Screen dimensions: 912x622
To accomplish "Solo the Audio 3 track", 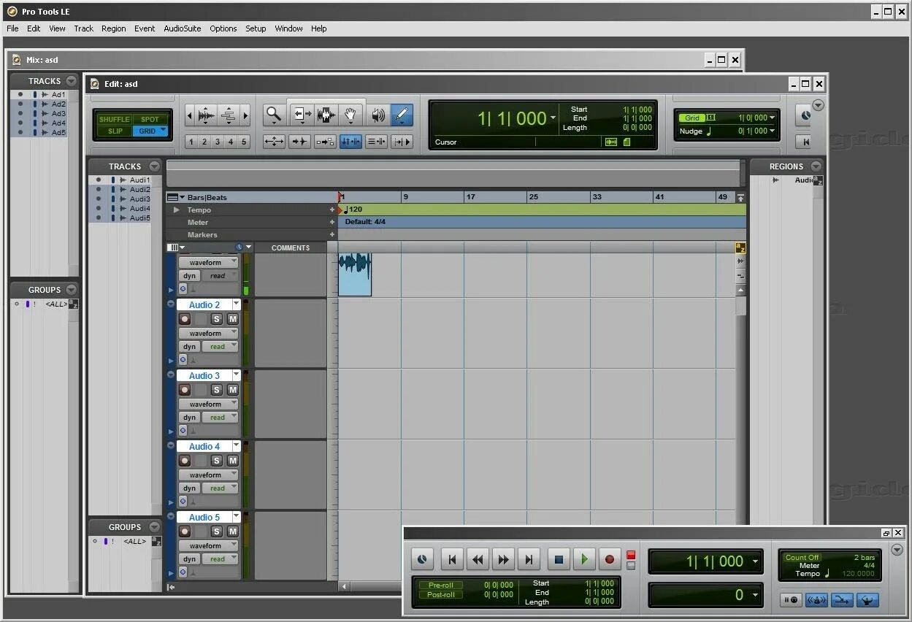I will coord(216,390).
